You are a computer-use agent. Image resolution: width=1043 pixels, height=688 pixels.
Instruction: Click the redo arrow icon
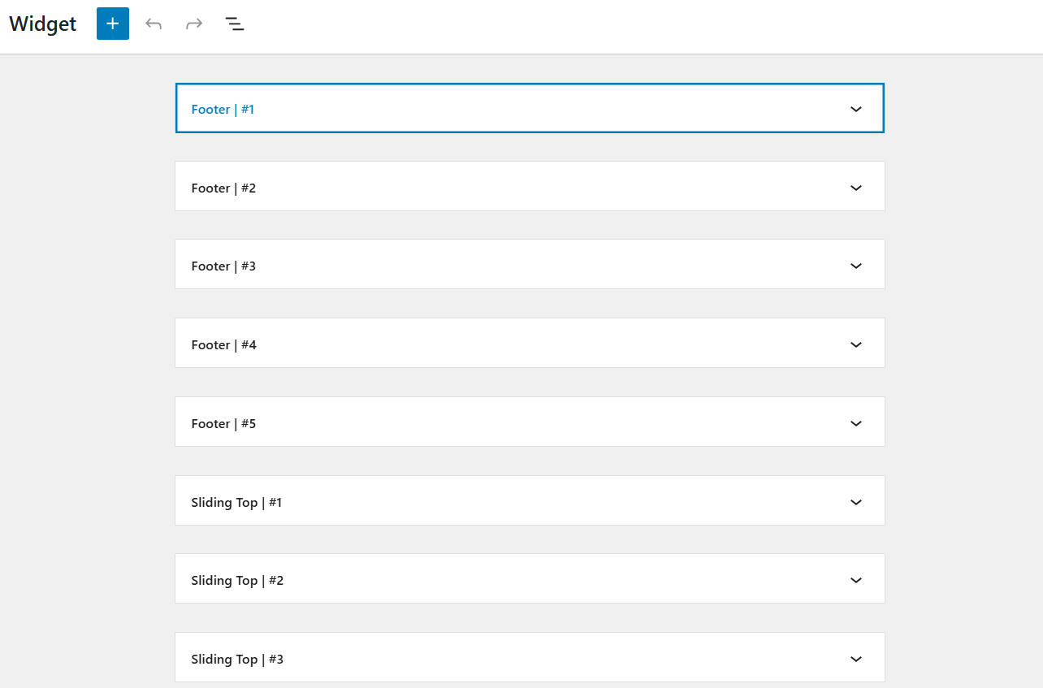194,24
